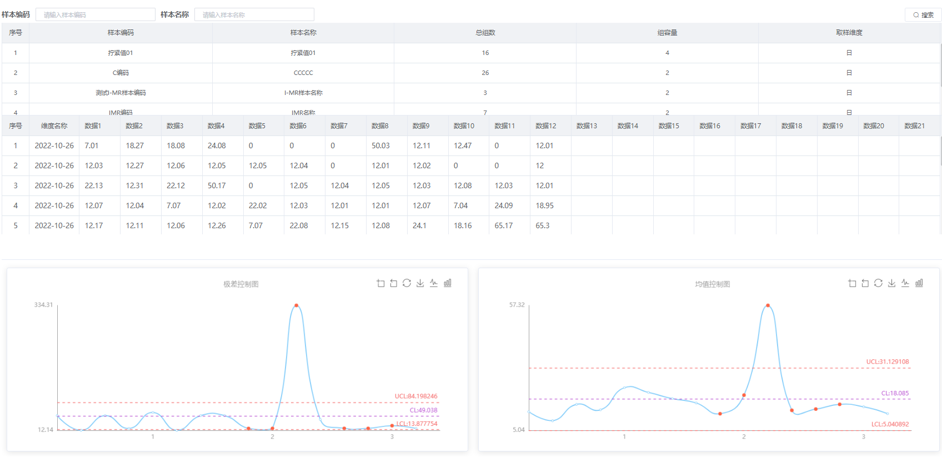Focus the 样本编码 input field
This screenshot has width=942, height=462.
click(x=96, y=15)
